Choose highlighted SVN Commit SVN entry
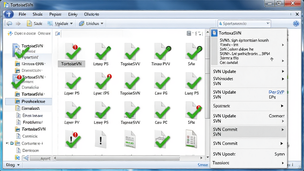The image size is (304, 171). click(249, 132)
